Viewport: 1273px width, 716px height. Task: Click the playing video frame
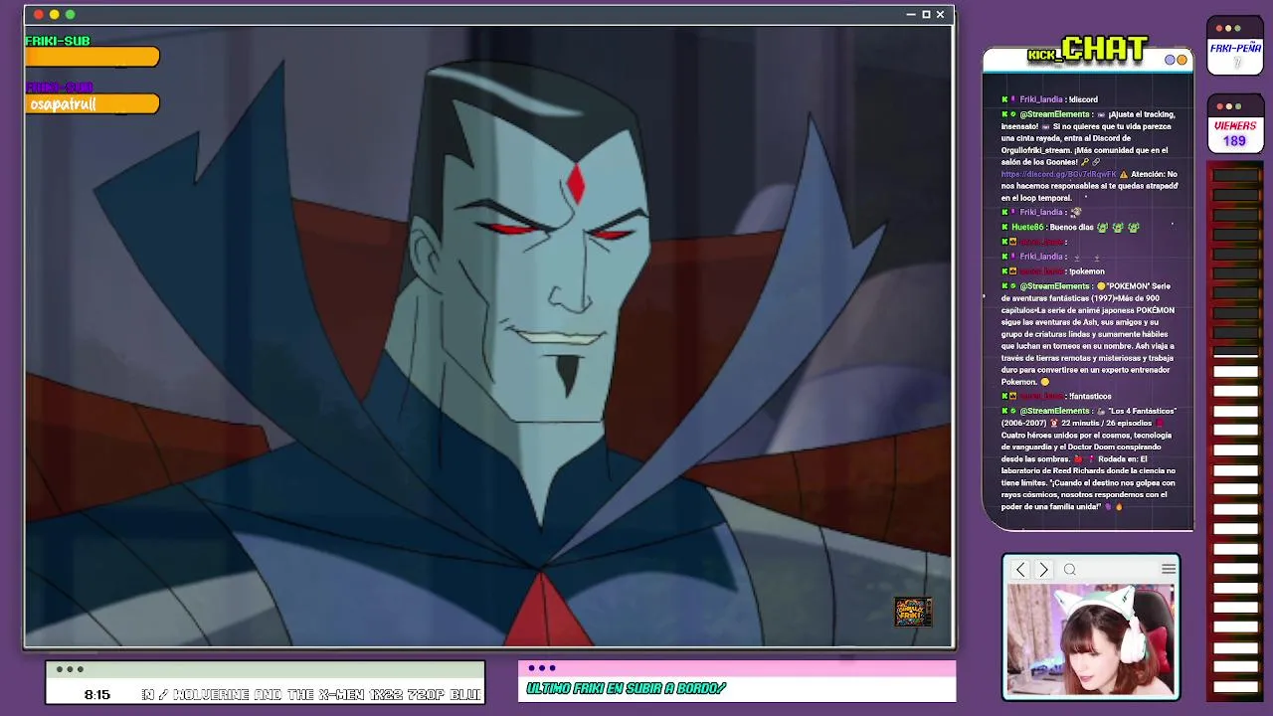coord(488,336)
